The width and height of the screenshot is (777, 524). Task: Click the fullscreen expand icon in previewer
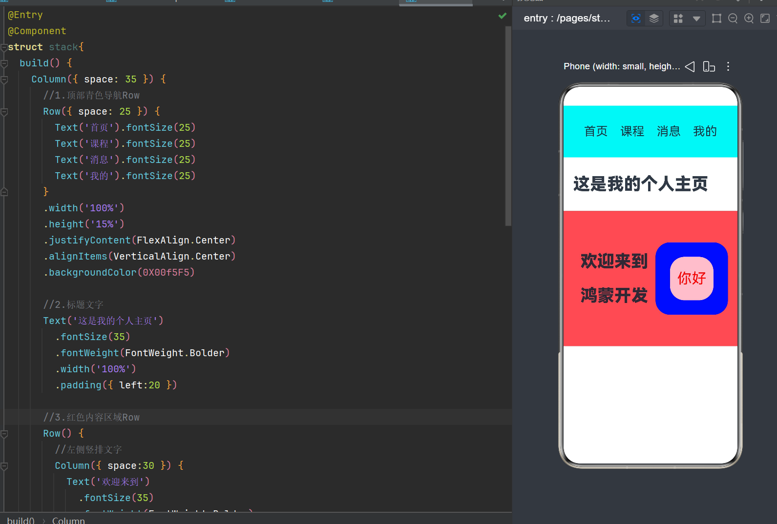[x=765, y=19]
